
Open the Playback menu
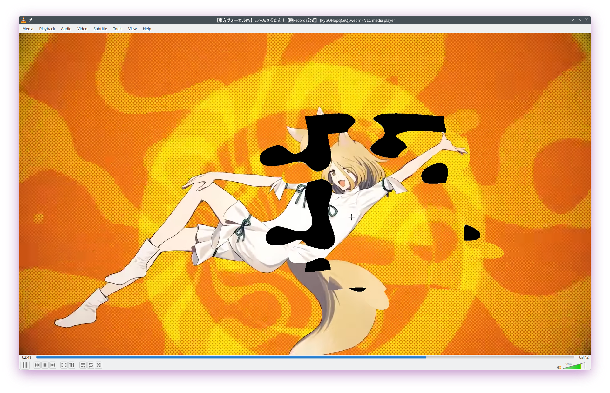(47, 29)
